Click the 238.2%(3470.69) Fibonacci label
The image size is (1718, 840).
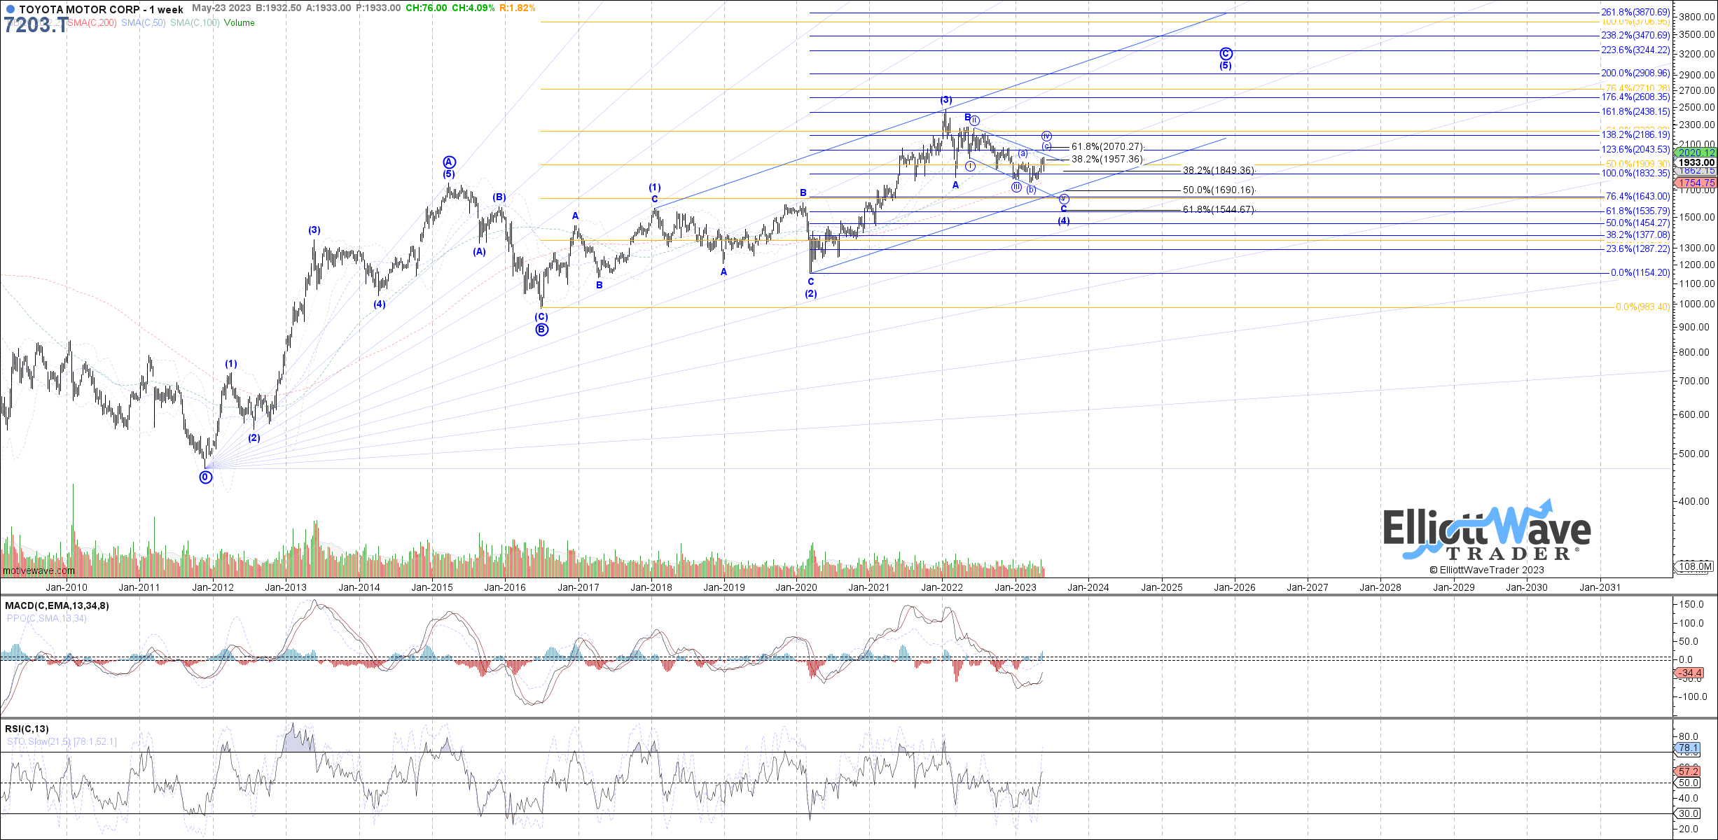pyautogui.click(x=1635, y=35)
